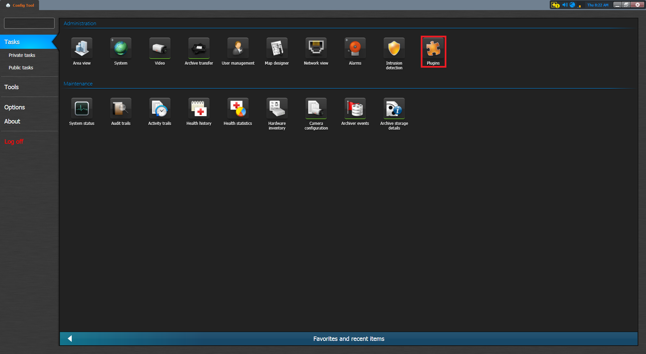Select Private tasks in the sidebar

22,55
